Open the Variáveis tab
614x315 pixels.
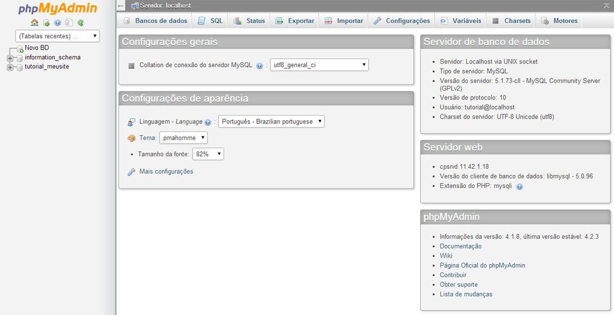460,21
